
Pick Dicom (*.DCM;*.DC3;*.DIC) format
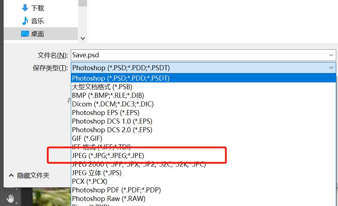[x=113, y=104]
